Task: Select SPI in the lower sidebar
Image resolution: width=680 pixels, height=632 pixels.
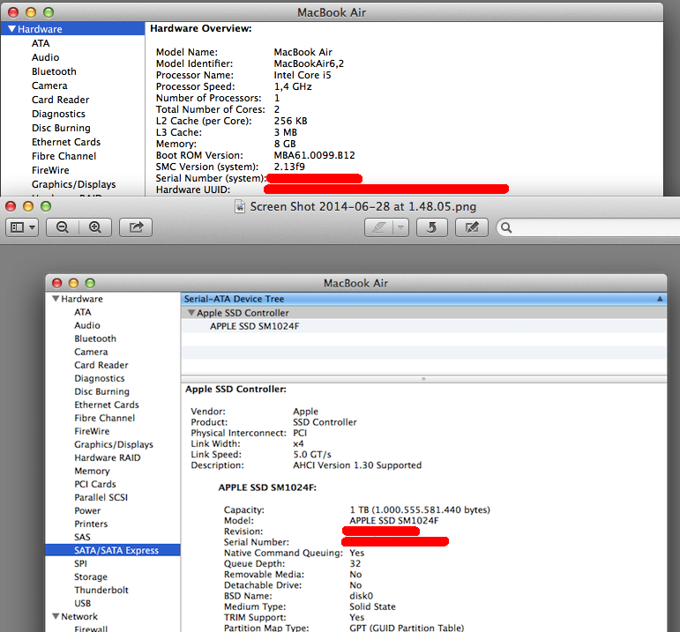Action: (80, 563)
